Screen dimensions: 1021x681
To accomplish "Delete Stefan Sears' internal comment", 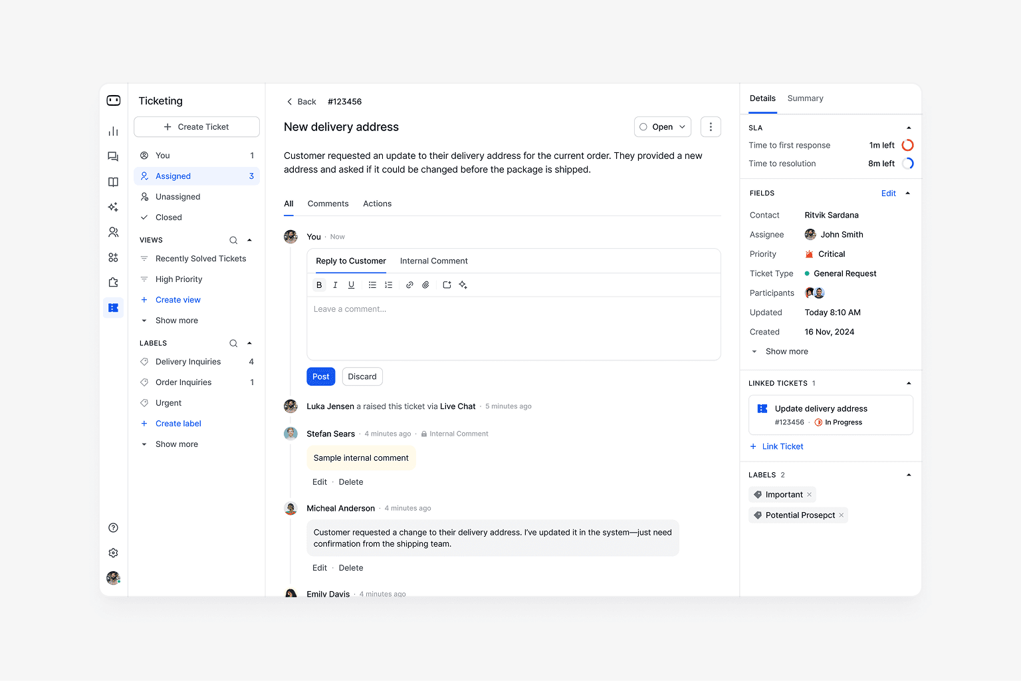I will point(351,482).
